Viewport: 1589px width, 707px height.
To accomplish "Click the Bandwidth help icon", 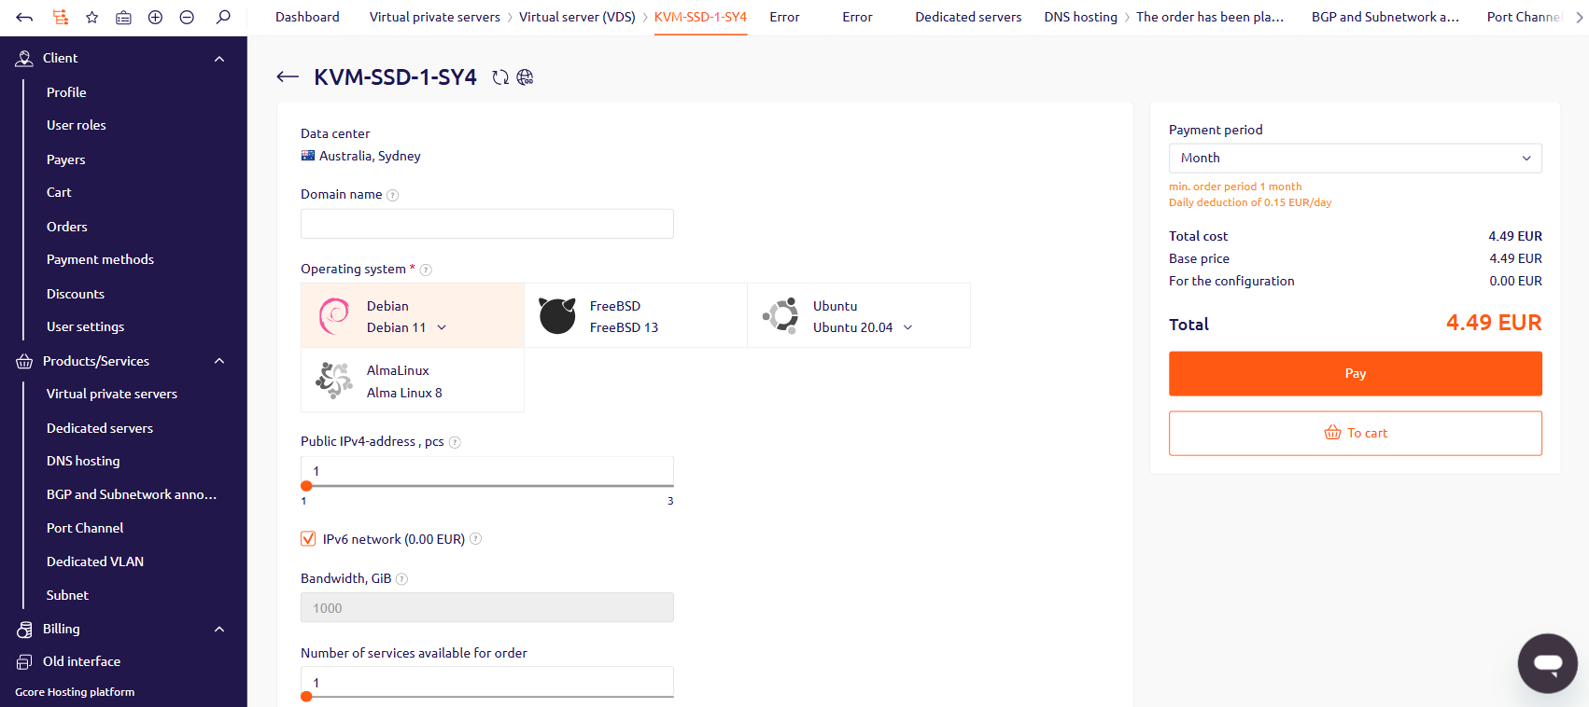I will pos(401,579).
